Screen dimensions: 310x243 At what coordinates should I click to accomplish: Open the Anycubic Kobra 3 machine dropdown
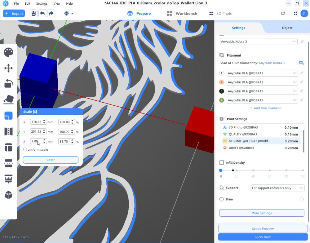tap(259, 42)
